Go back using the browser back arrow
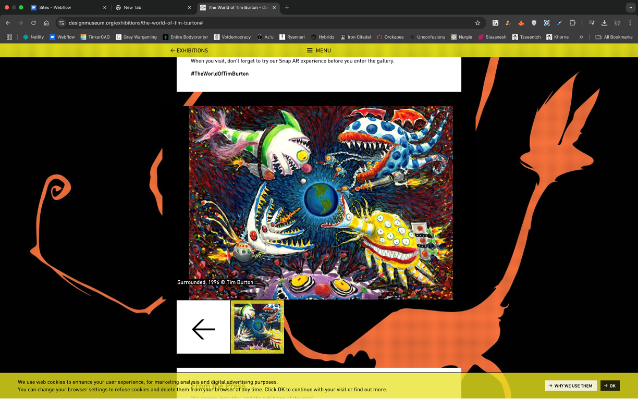 pyautogui.click(x=8, y=23)
